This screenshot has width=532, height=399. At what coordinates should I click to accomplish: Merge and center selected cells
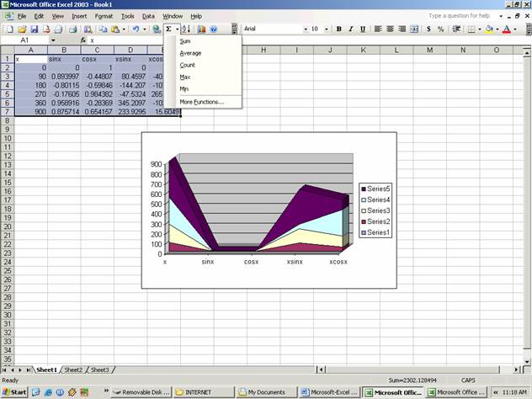(414, 29)
